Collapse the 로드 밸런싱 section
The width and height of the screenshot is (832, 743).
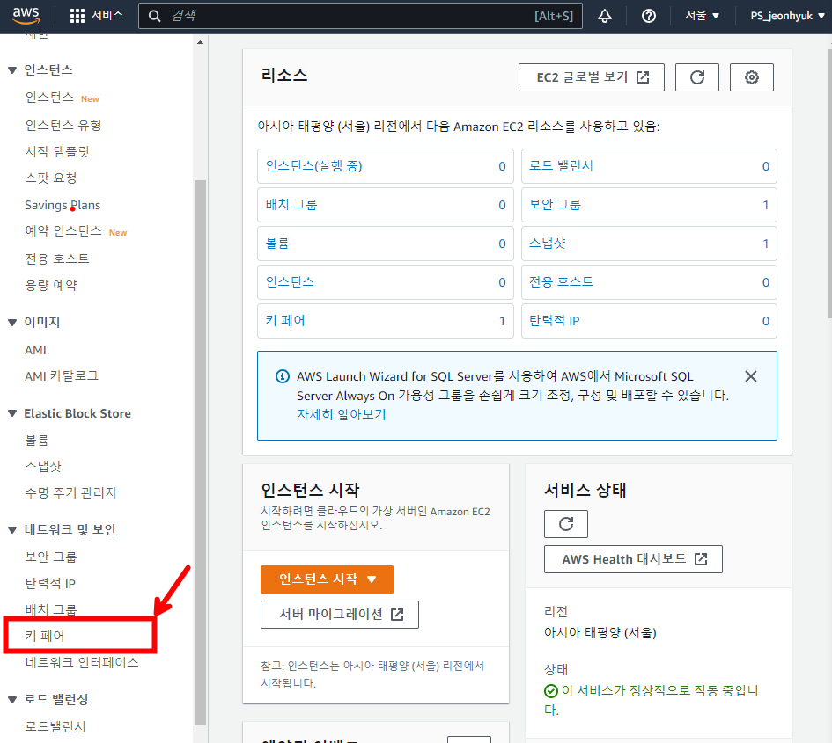pyautogui.click(x=12, y=700)
